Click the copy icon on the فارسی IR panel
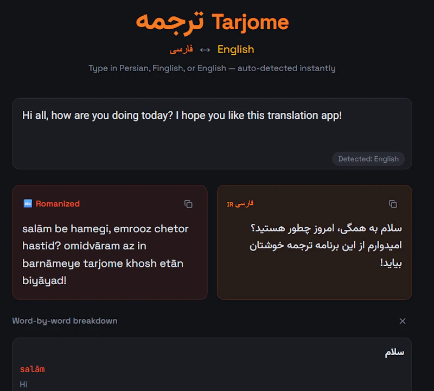 click(x=393, y=204)
